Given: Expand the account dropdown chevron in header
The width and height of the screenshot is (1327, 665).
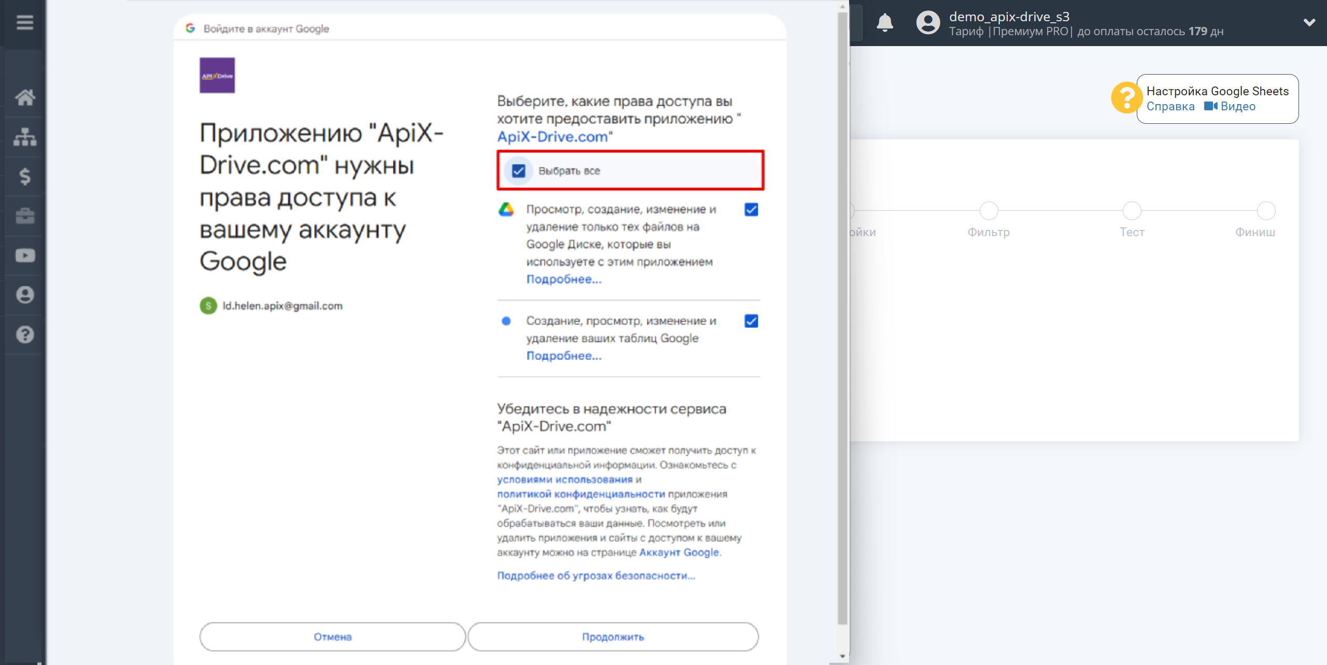Looking at the screenshot, I should click(x=1309, y=23).
